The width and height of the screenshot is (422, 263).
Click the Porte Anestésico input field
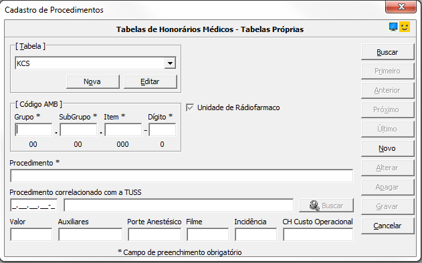point(154,234)
